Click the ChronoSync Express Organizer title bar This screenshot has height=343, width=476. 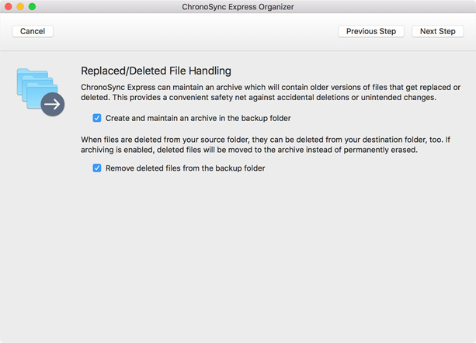click(x=238, y=7)
